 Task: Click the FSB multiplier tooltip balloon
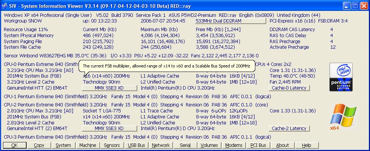[x=167, y=66]
